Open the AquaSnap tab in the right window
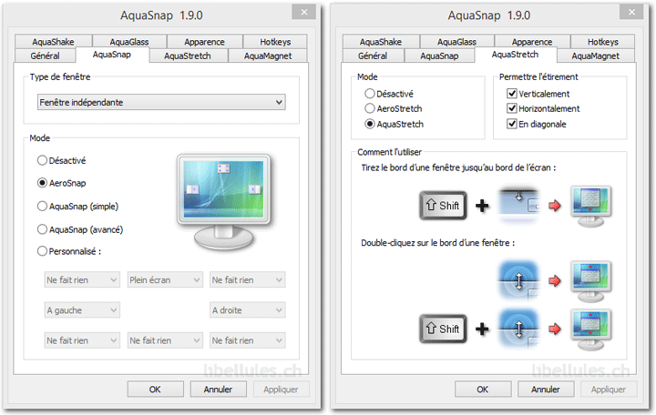 pos(439,56)
